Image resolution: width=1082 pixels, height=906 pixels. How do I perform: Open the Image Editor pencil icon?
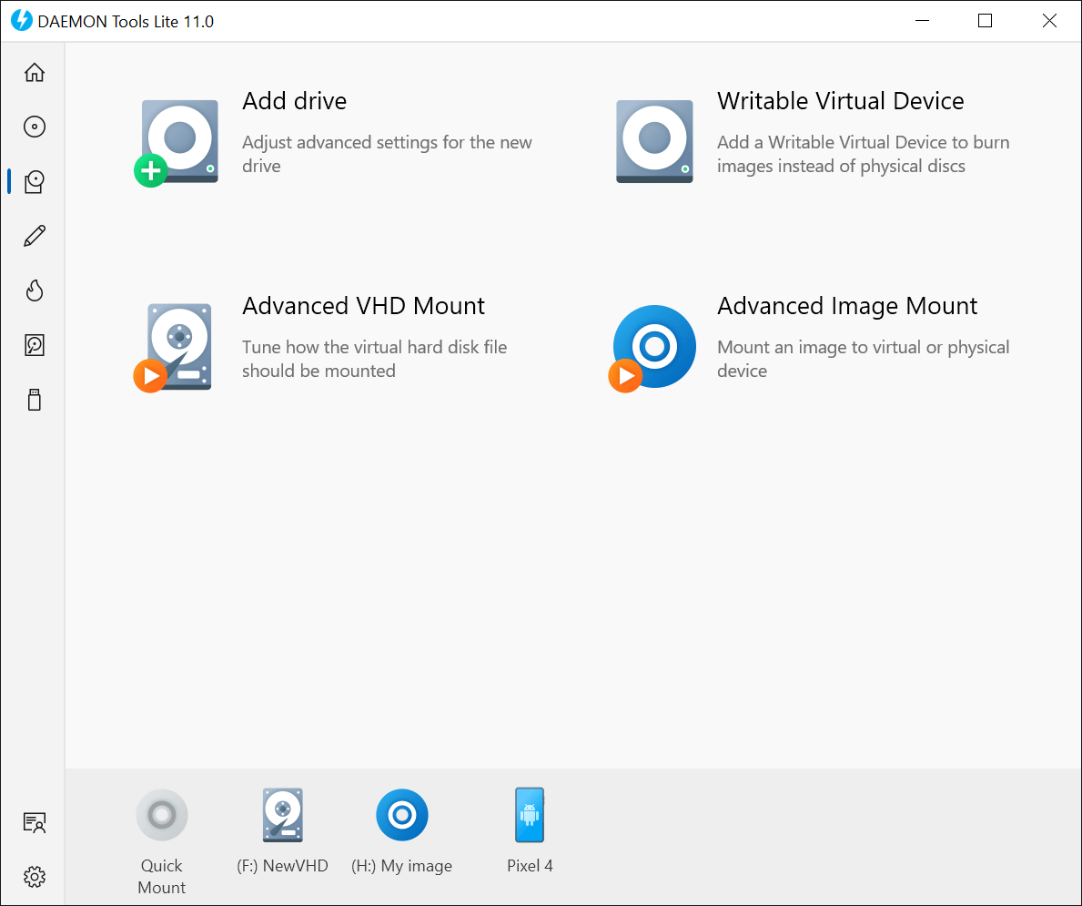34,236
